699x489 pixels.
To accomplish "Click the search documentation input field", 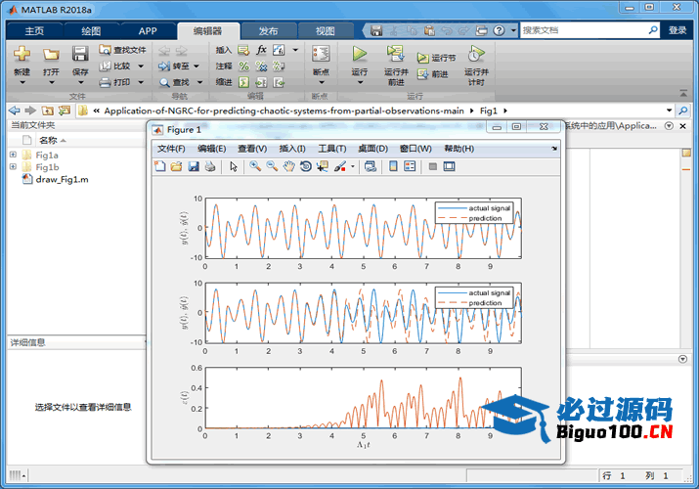I will click(584, 30).
